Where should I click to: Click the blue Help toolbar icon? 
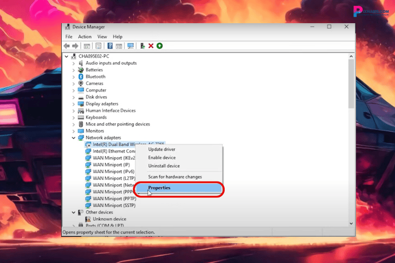110,46
